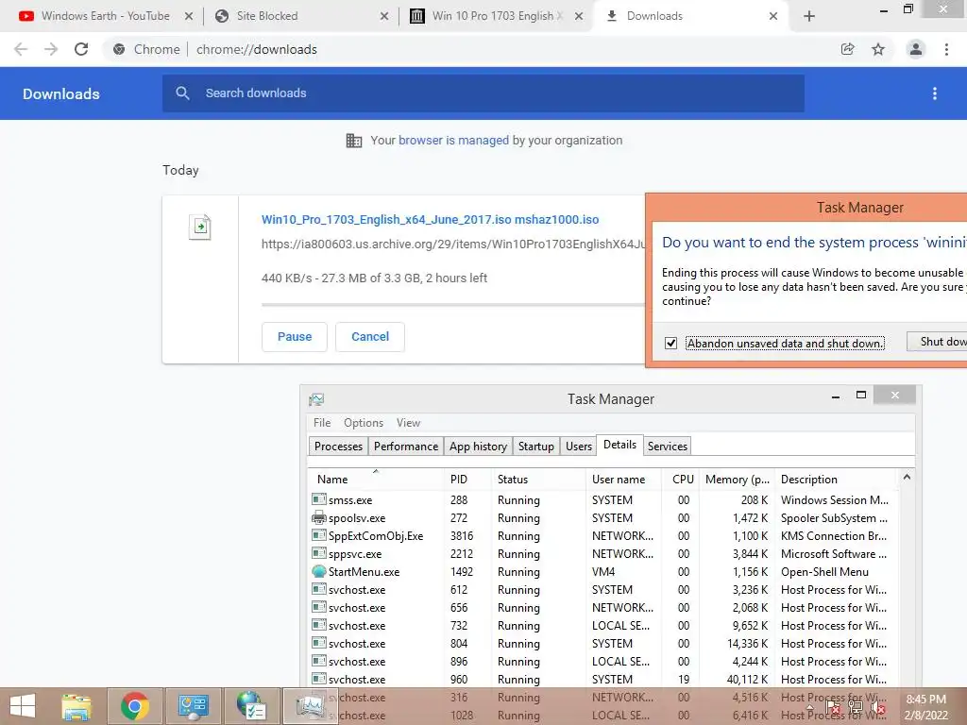Image resolution: width=967 pixels, height=725 pixels.
Task: Close the Site Blocked tab
Action: click(x=384, y=16)
